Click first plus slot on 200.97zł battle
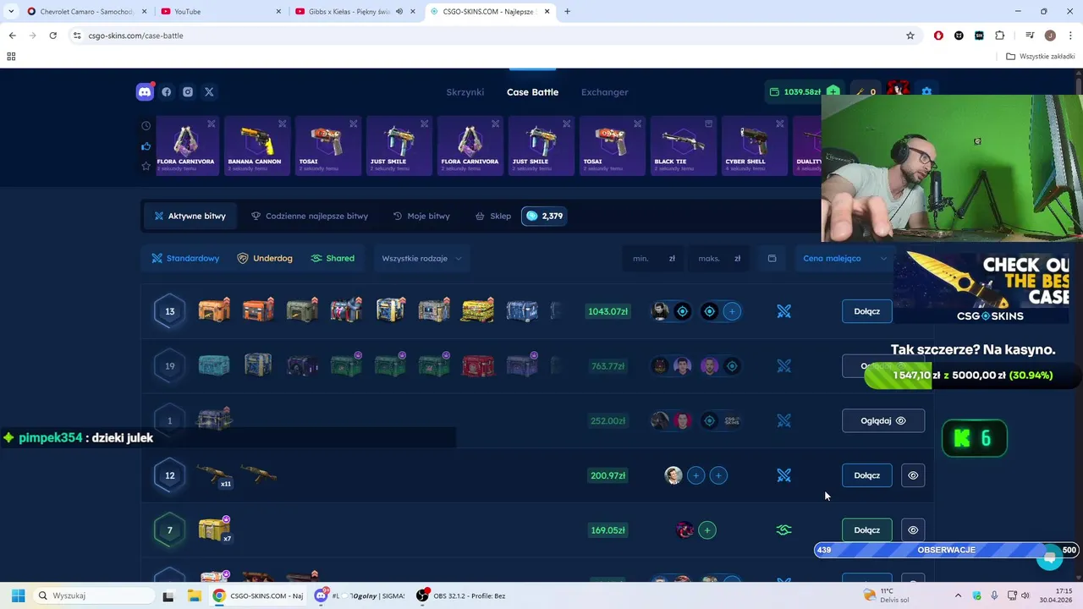The height and width of the screenshot is (609, 1083). point(695,475)
